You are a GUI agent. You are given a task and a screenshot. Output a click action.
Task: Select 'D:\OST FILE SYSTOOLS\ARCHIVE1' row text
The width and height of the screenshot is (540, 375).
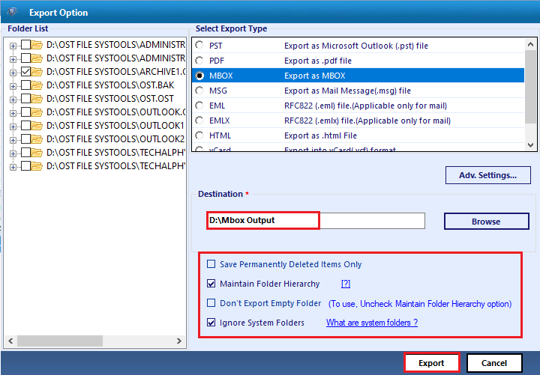(x=116, y=72)
